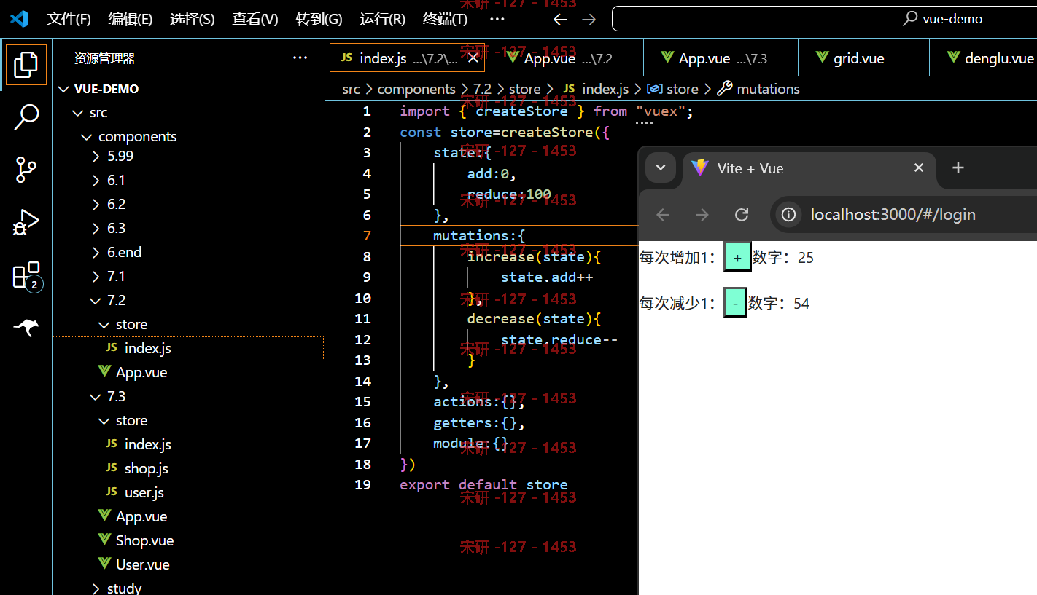The height and width of the screenshot is (595, 1037).
Task: Open Shop.vue in the file tree
Action: pos(188,540)
